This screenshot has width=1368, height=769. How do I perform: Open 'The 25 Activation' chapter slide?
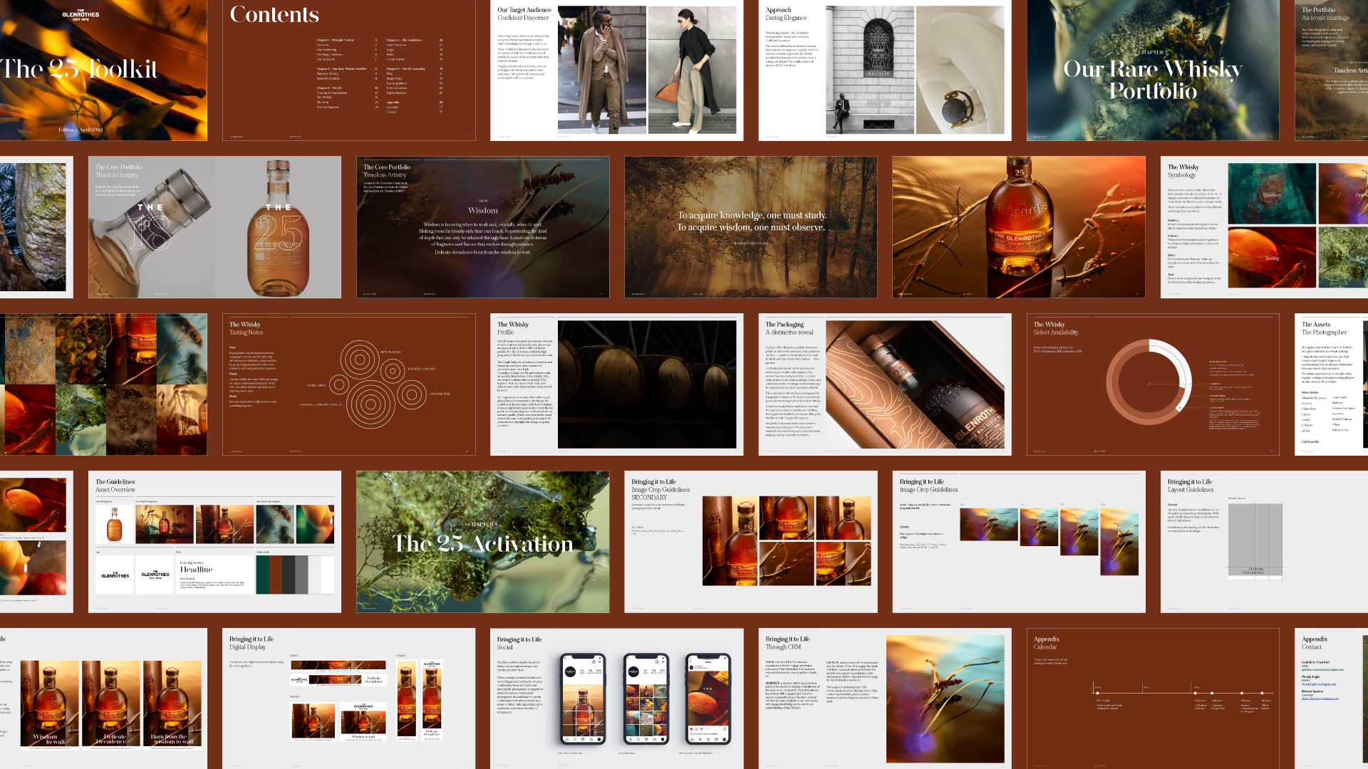tap(482, 542)
